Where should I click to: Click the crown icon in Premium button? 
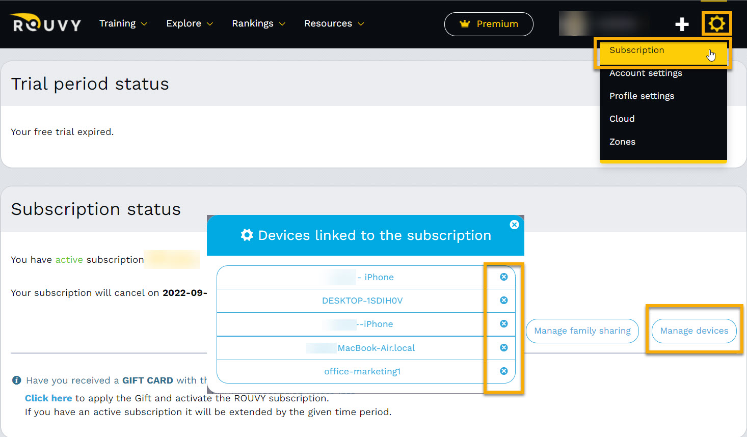point(465,23)
